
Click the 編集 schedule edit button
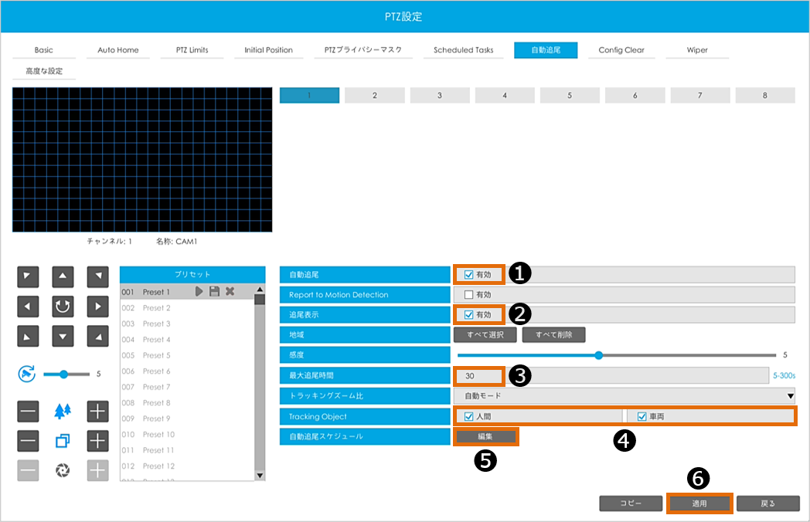click(x=485, y=436)
